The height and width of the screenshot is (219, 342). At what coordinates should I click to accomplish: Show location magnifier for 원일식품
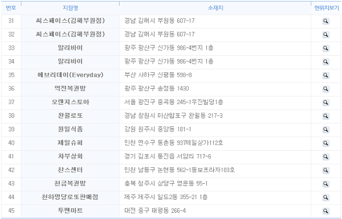325,130
